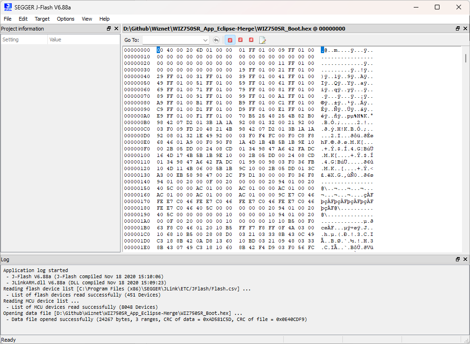
Task: Open the View menu
Action: click(x=87, y=19)
